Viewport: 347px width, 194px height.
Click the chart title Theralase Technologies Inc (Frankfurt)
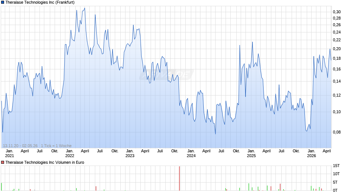(40, 3)
